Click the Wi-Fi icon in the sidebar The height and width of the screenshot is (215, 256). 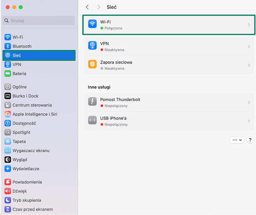tap(8, 37)
